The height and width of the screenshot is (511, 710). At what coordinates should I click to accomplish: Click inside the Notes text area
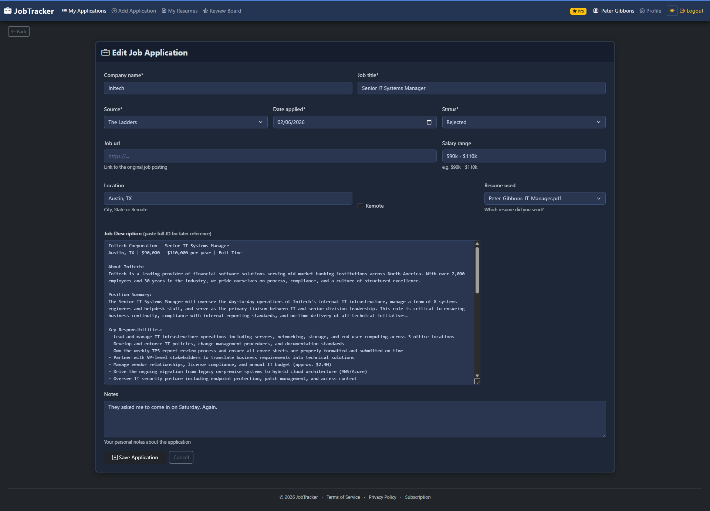click(x=355, y=419)
